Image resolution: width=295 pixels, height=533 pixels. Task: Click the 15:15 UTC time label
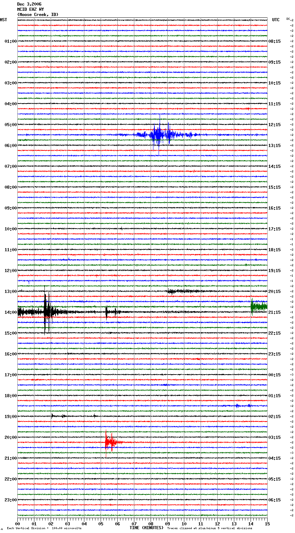pyautogui.click(x=275, y=187)
